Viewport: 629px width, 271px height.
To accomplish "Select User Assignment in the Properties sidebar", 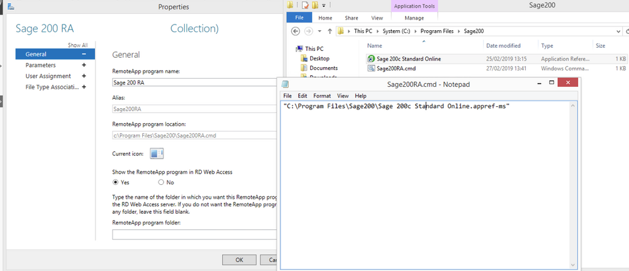I will point(48,76).
